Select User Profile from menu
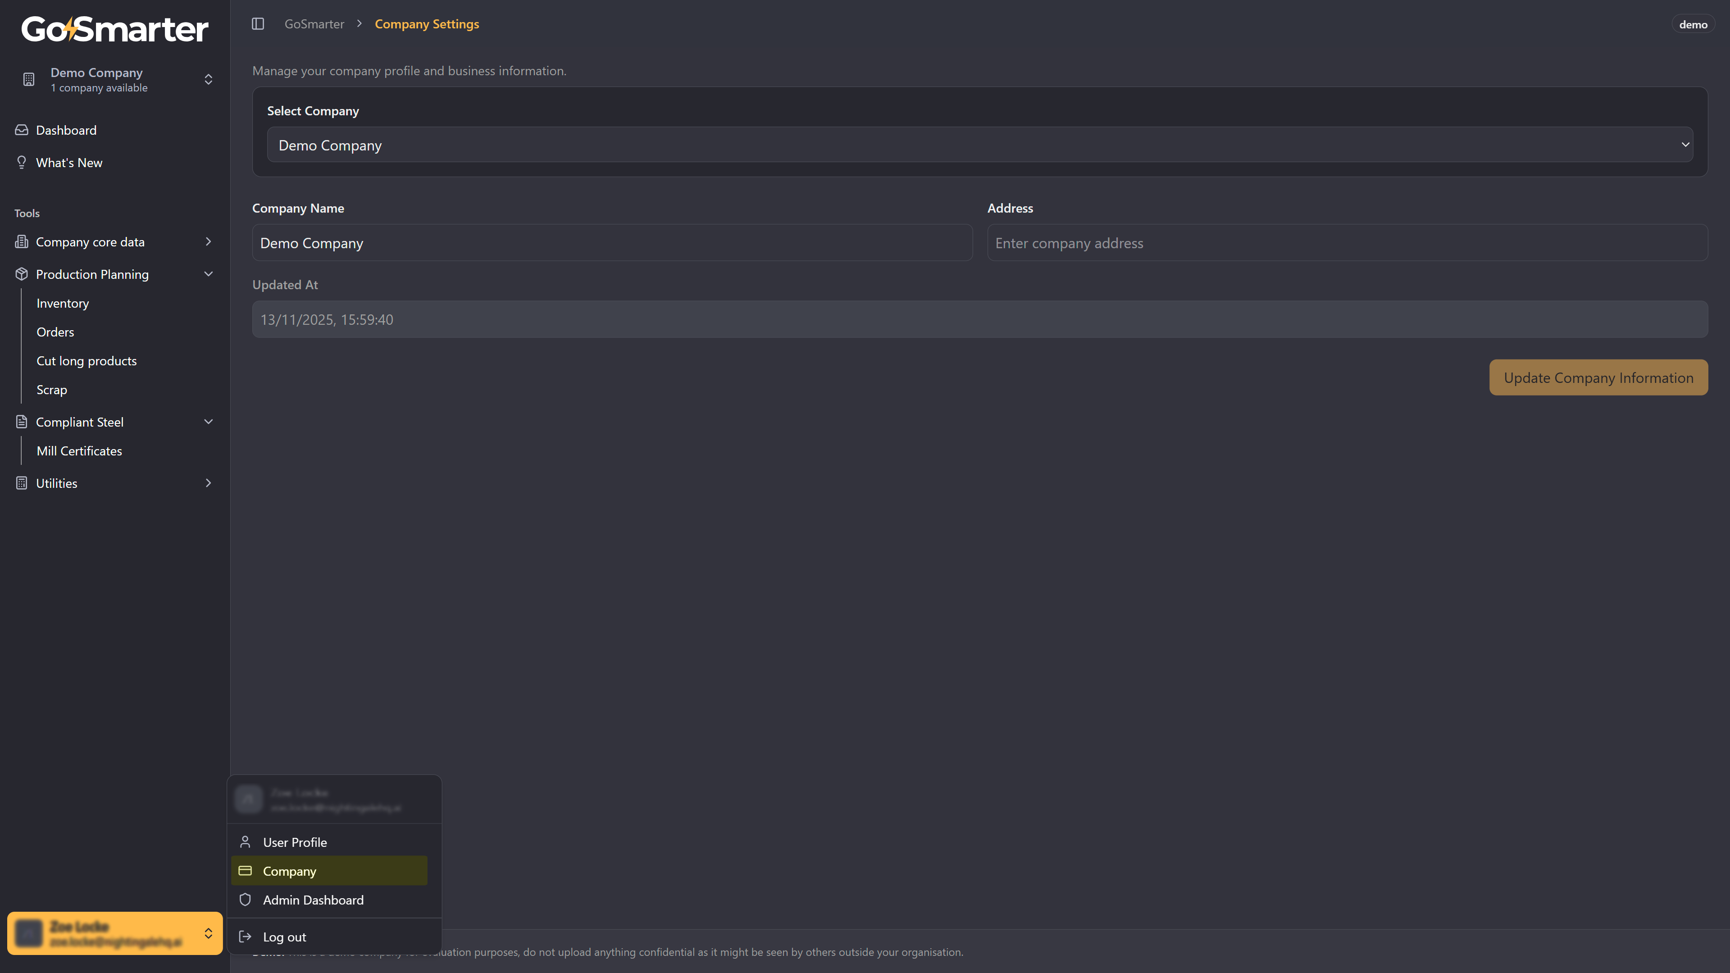 (295, 842)
